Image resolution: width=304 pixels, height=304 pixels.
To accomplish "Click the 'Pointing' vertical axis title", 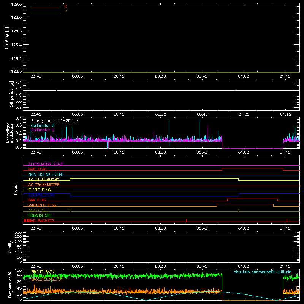I will (6, 38).
